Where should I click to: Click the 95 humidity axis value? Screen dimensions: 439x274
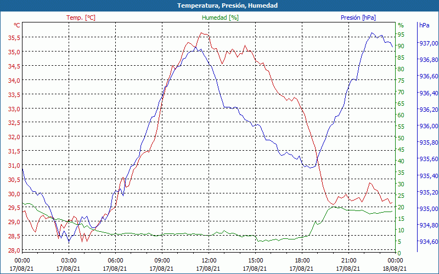(x=401, y=35)
